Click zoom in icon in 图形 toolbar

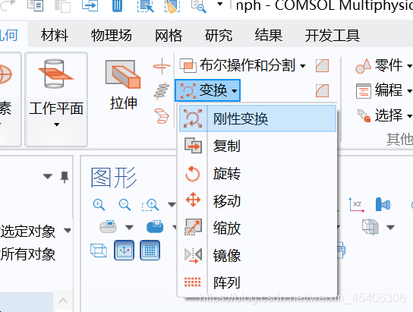pos(99,204)
